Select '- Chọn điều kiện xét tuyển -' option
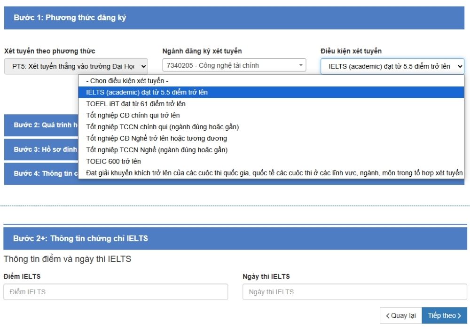470x329 pixels. coord(127,81)
